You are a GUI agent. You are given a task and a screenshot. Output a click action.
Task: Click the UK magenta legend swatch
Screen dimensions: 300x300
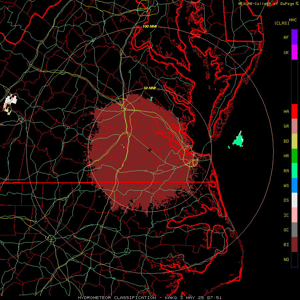point(294,52)
